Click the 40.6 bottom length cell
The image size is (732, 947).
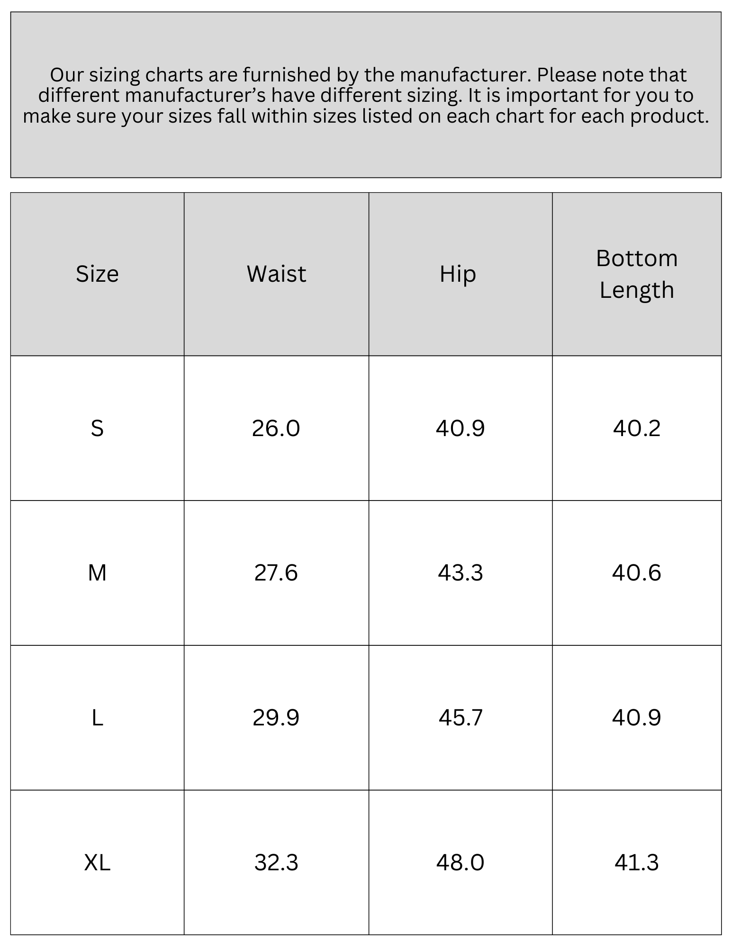pyautogui.click(x=637, y=572)
